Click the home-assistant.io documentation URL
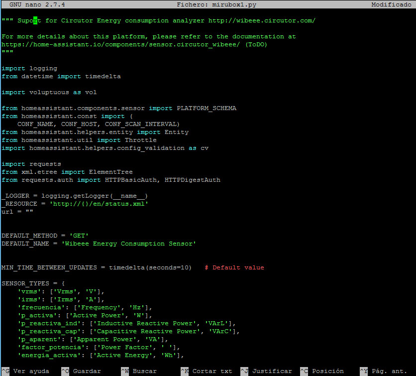This screenshot has width=416, height=376. click(x=121, y=44)
